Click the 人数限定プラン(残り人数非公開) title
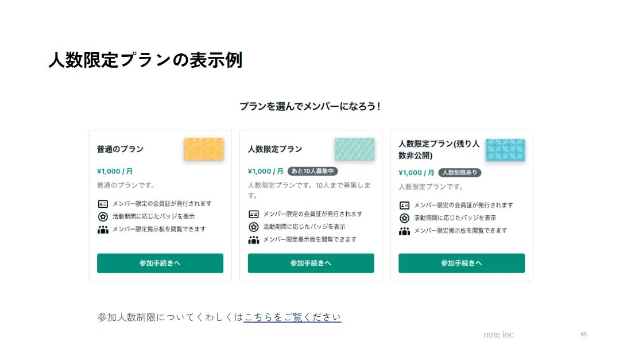631x353 pixels. (439, 150)
